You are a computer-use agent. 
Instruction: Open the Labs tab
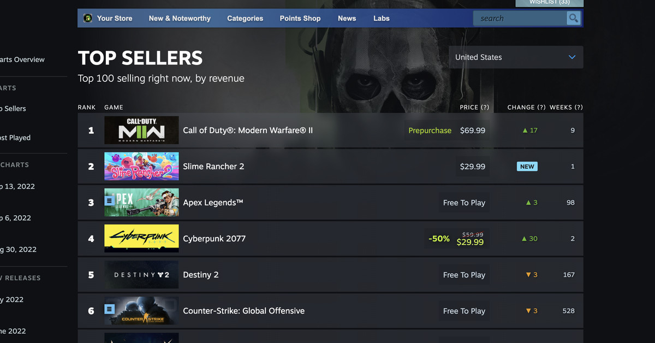click(x=382, y=18)
